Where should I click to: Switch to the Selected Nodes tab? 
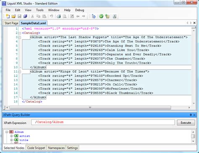click(14, 148)
